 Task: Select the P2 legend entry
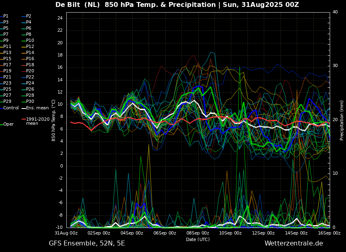pos(28,16)
